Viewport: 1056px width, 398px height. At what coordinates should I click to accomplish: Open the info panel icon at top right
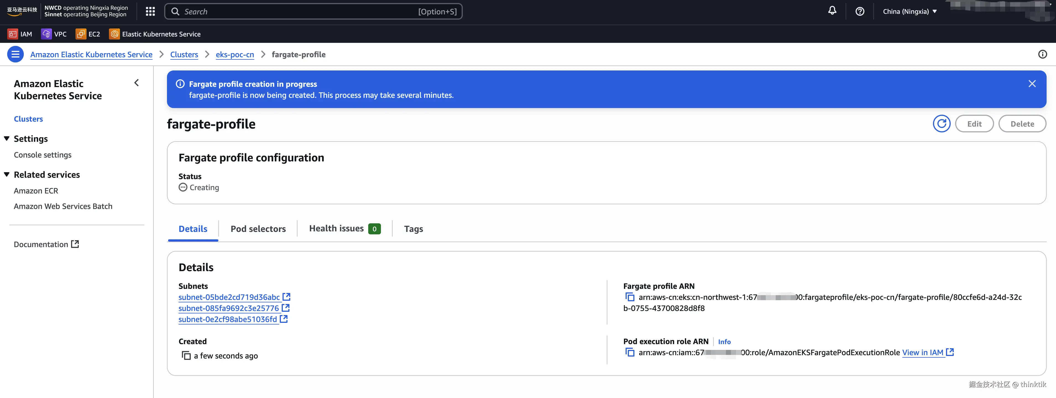tap(1042, 54)
